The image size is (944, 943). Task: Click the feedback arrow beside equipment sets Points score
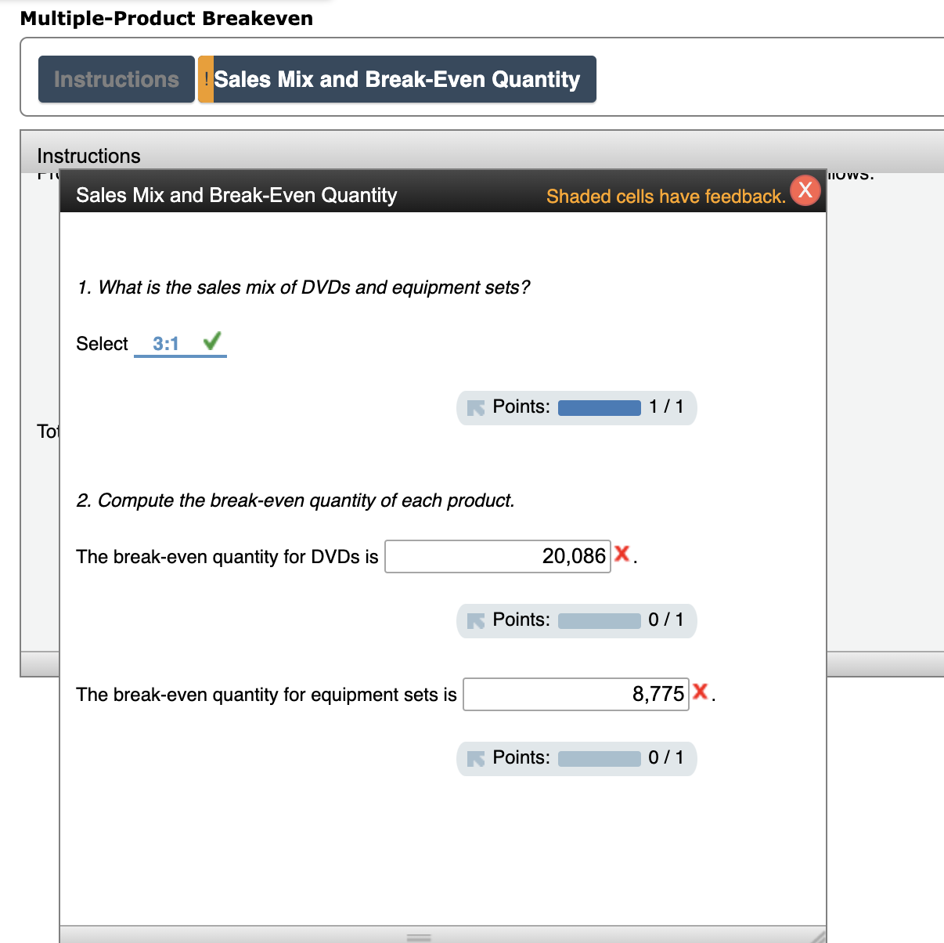point(476,758)
